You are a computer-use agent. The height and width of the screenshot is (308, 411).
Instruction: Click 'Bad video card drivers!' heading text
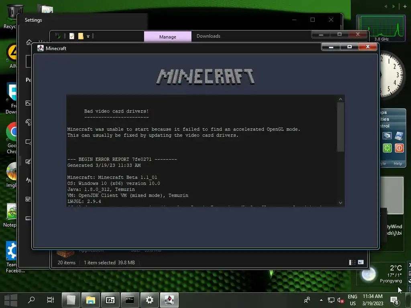pyautogui.click(x=116, y=111)
